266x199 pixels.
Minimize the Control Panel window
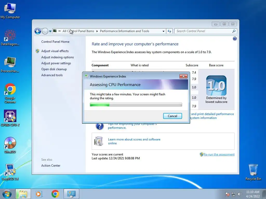[216, 24]
